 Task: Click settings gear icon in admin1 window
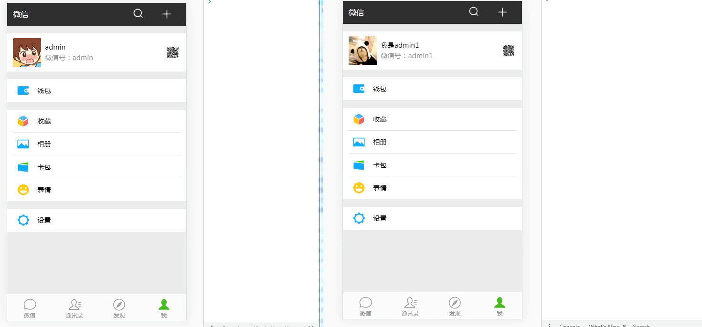tap(359, 218)
